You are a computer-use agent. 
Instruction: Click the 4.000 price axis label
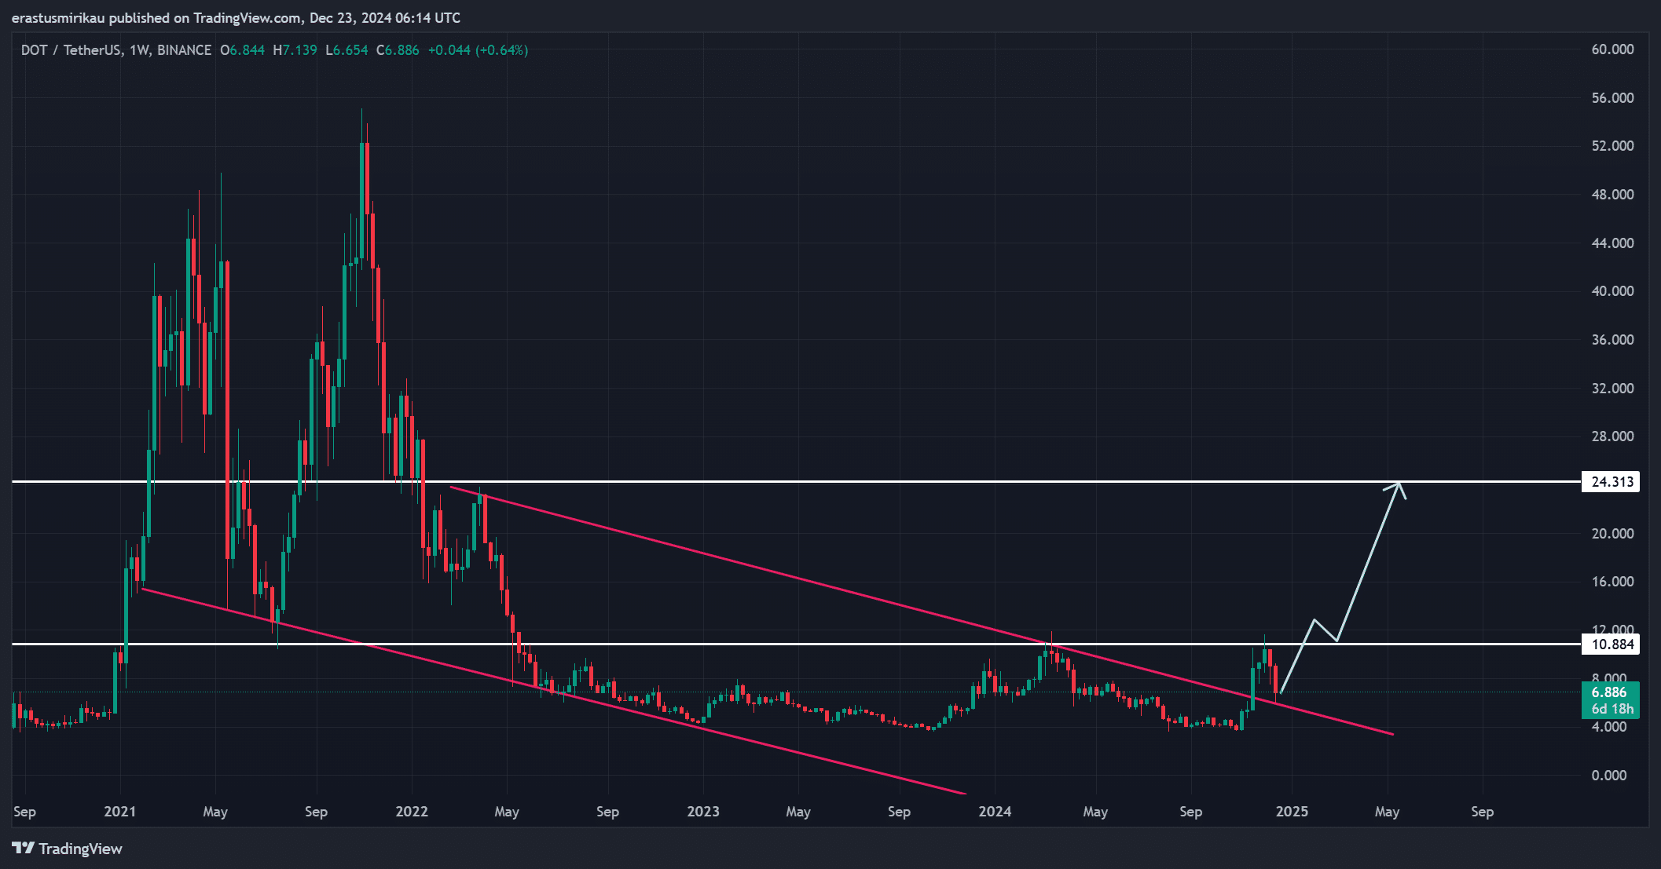pyautogui.click(x=1609, y=727)
